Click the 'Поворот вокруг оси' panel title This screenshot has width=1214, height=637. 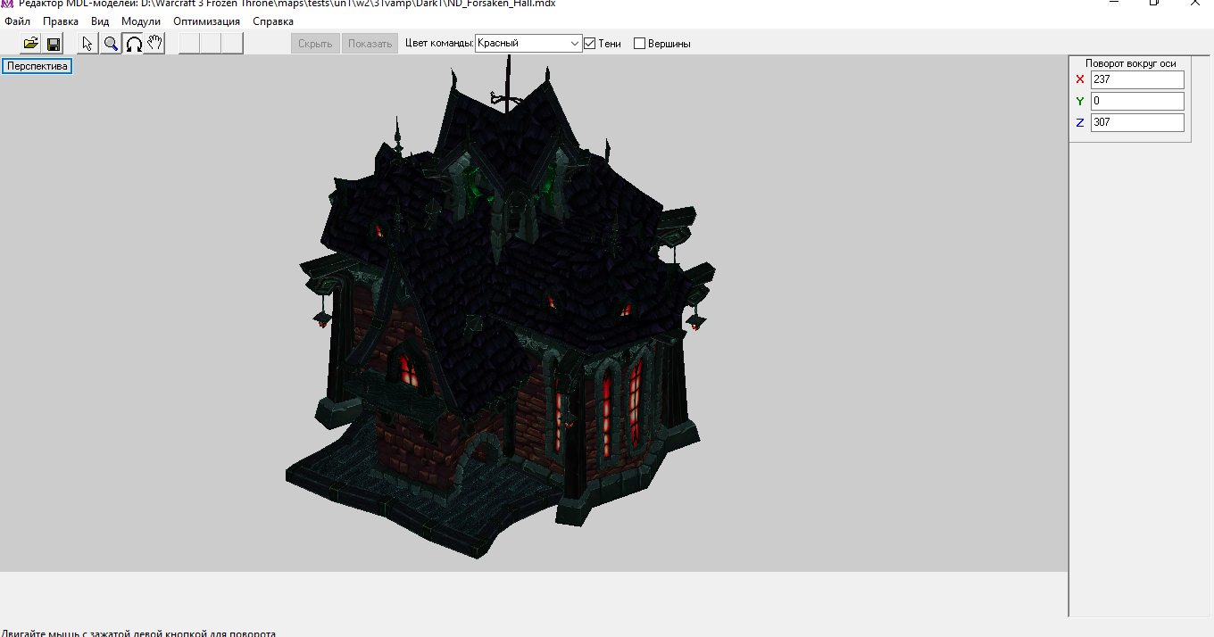1130,63
